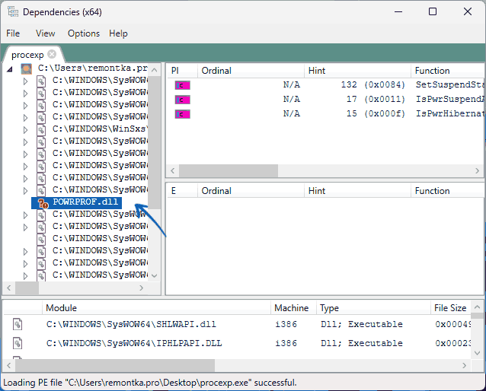Click tree pane vertical scrollbar thumb
Viewport: 486px width, 391px height.
point(154,143)
